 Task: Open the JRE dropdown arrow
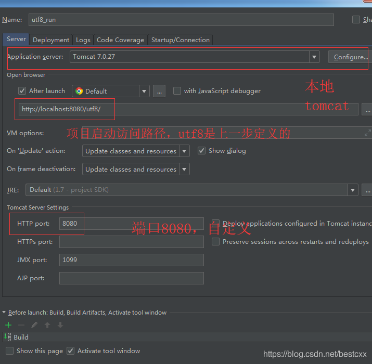(x=353, y=190)
